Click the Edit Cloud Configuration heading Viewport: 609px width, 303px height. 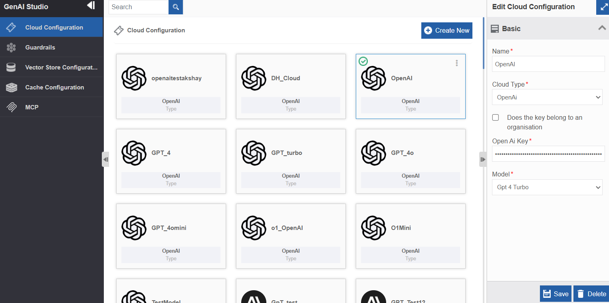(534, 7)
